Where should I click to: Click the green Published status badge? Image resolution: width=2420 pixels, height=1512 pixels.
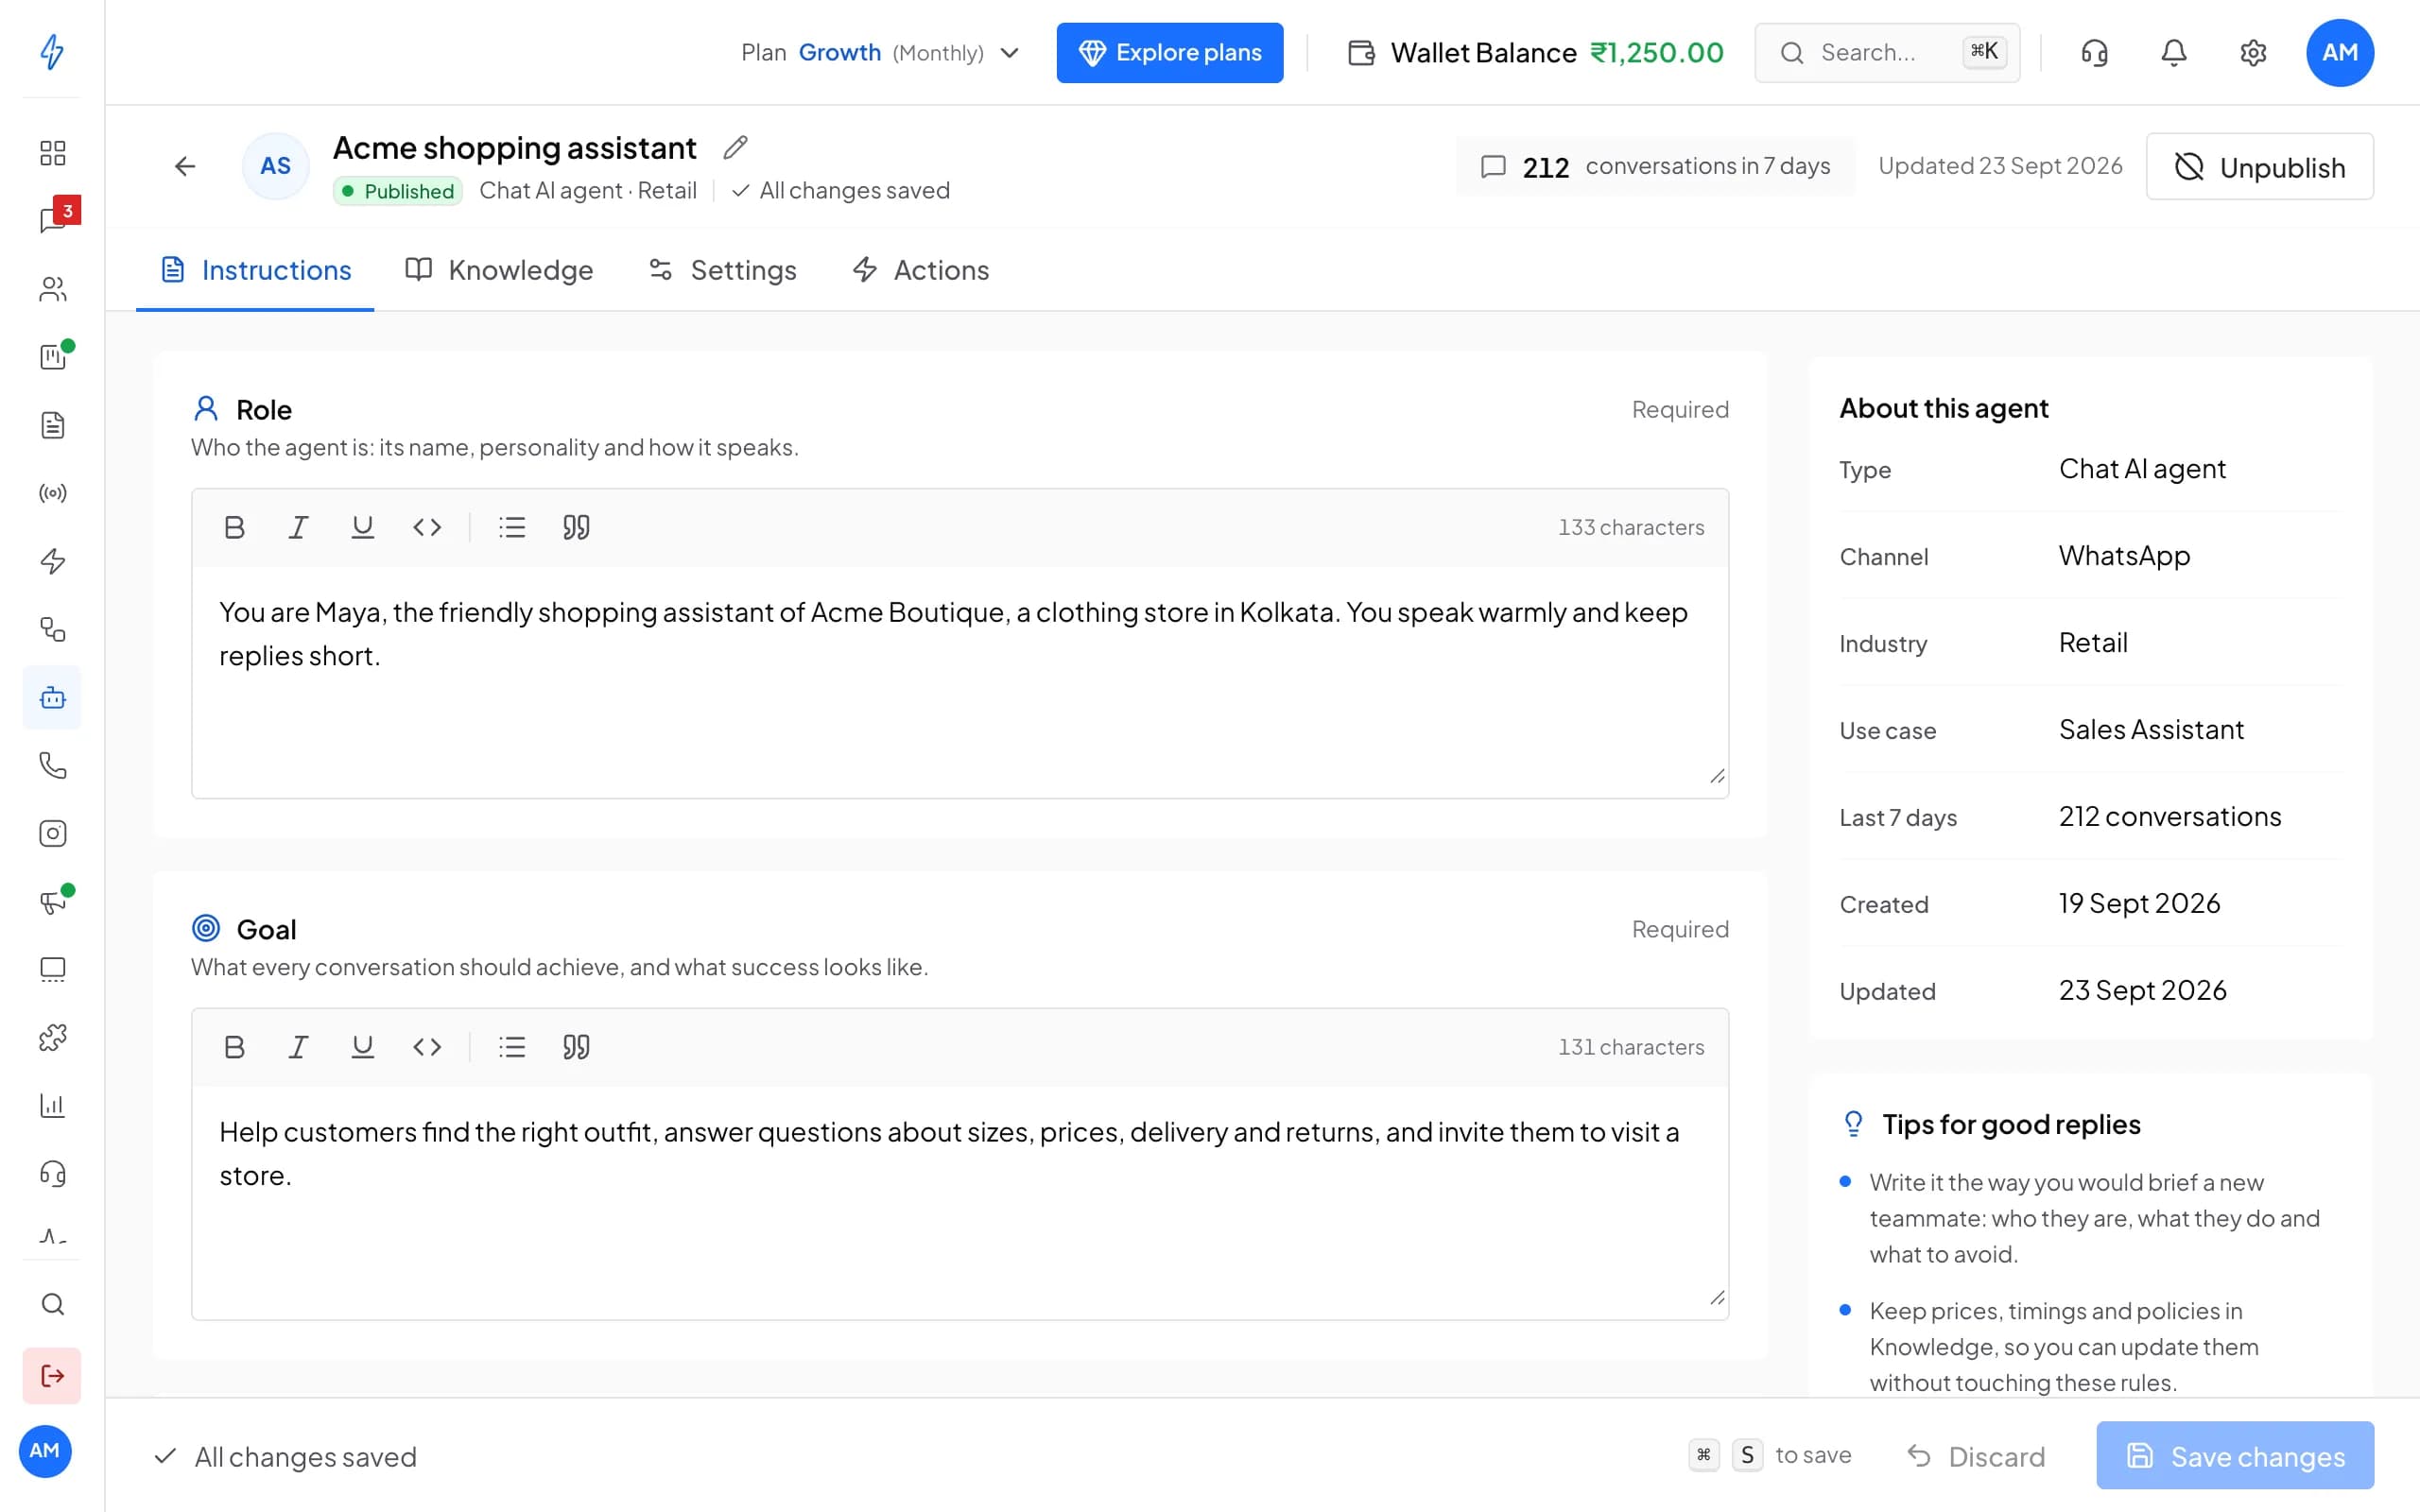click(397, 191)
